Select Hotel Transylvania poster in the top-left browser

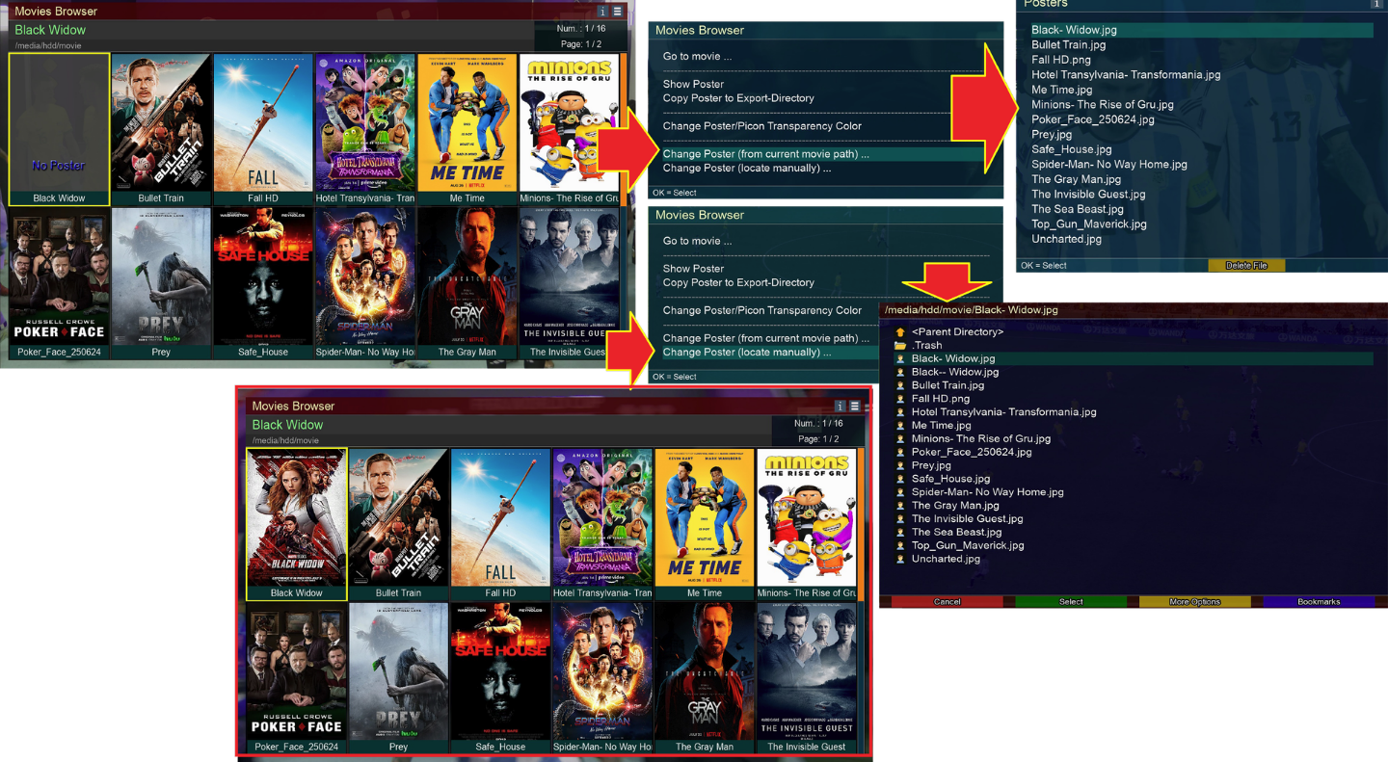(x=365, y=122)
